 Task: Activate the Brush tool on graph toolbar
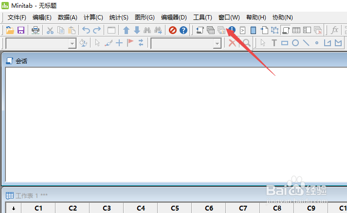pos(109,43)
